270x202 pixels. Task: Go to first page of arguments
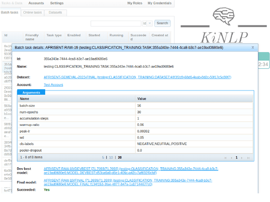226,158
